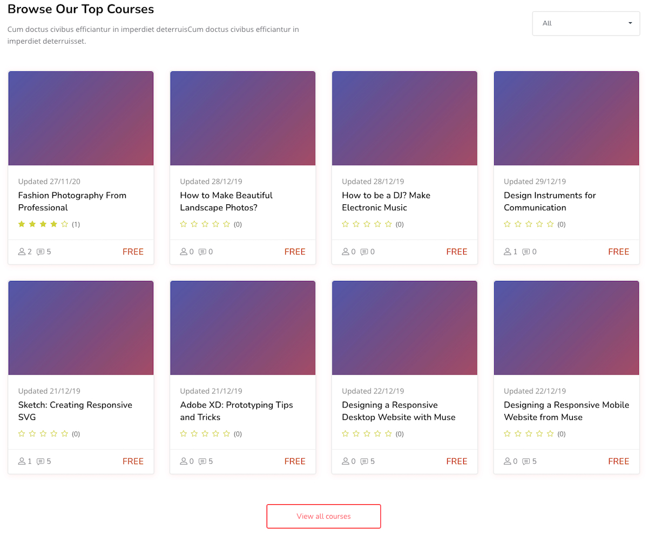648x535 pixels.
Task: Open Adobe XD: Prototyping Tips and Tricks
Action: pos(236,411)
